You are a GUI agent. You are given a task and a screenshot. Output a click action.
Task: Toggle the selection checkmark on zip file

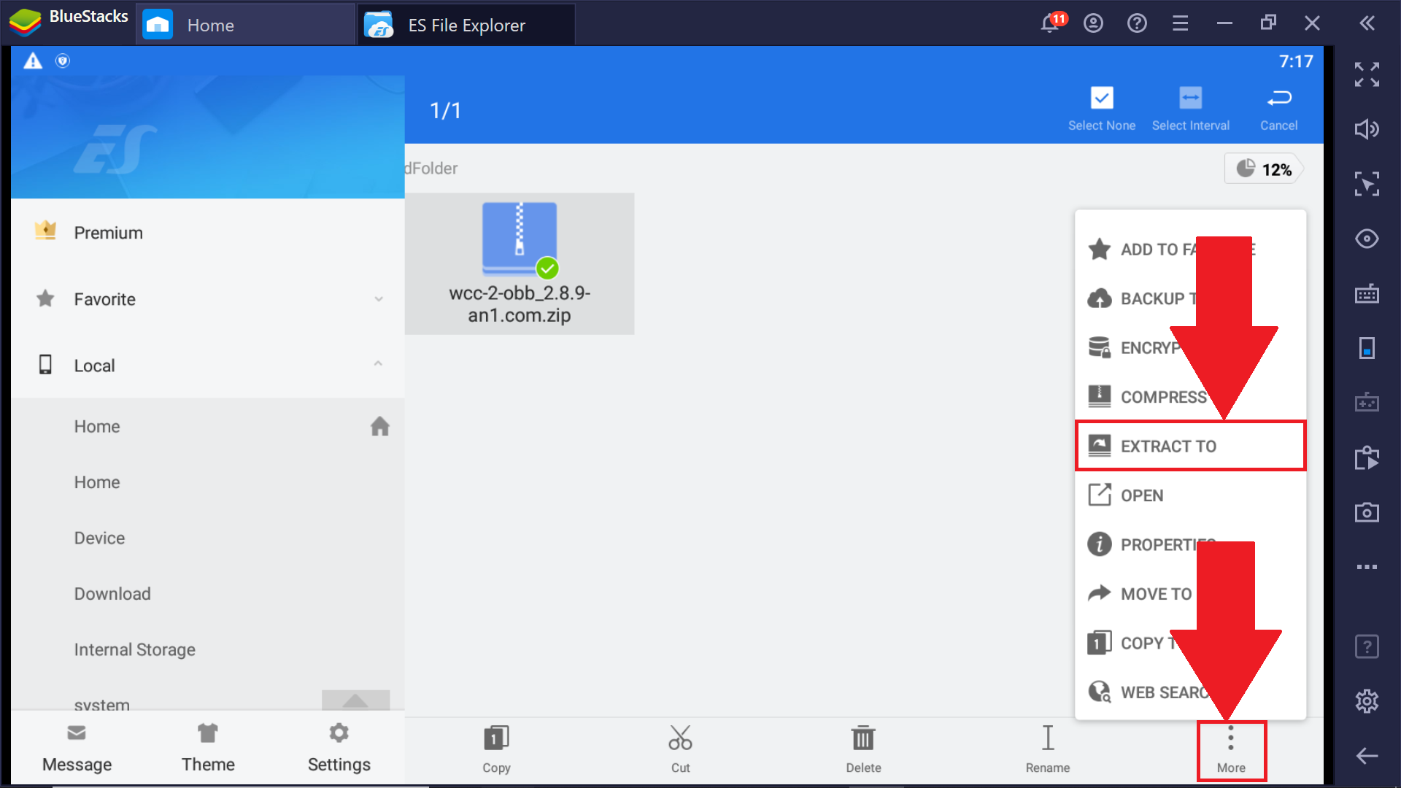pos(546,269)
